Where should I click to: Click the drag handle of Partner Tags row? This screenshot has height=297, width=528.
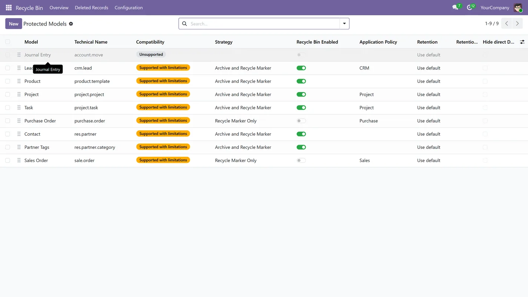pos(19,147)
